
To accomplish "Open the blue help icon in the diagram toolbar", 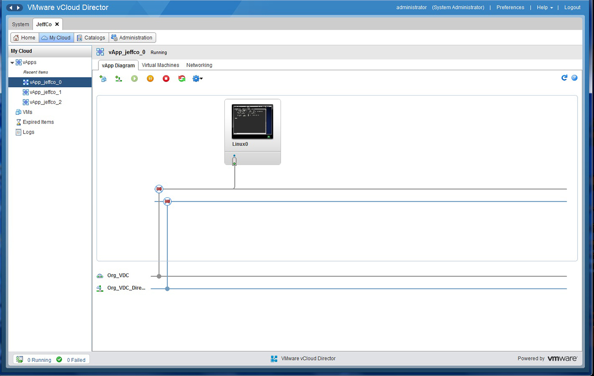I will coord(574,78).
